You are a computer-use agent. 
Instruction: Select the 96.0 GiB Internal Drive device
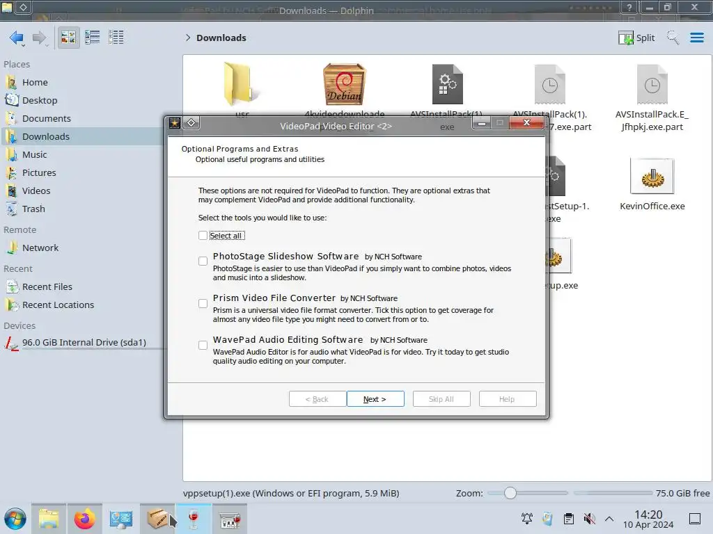[x=84, y=342]
